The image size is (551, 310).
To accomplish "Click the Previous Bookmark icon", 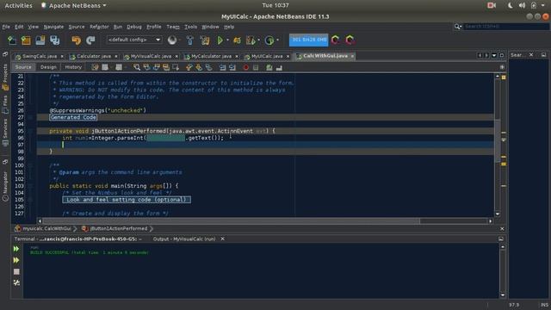I will 189,67.
